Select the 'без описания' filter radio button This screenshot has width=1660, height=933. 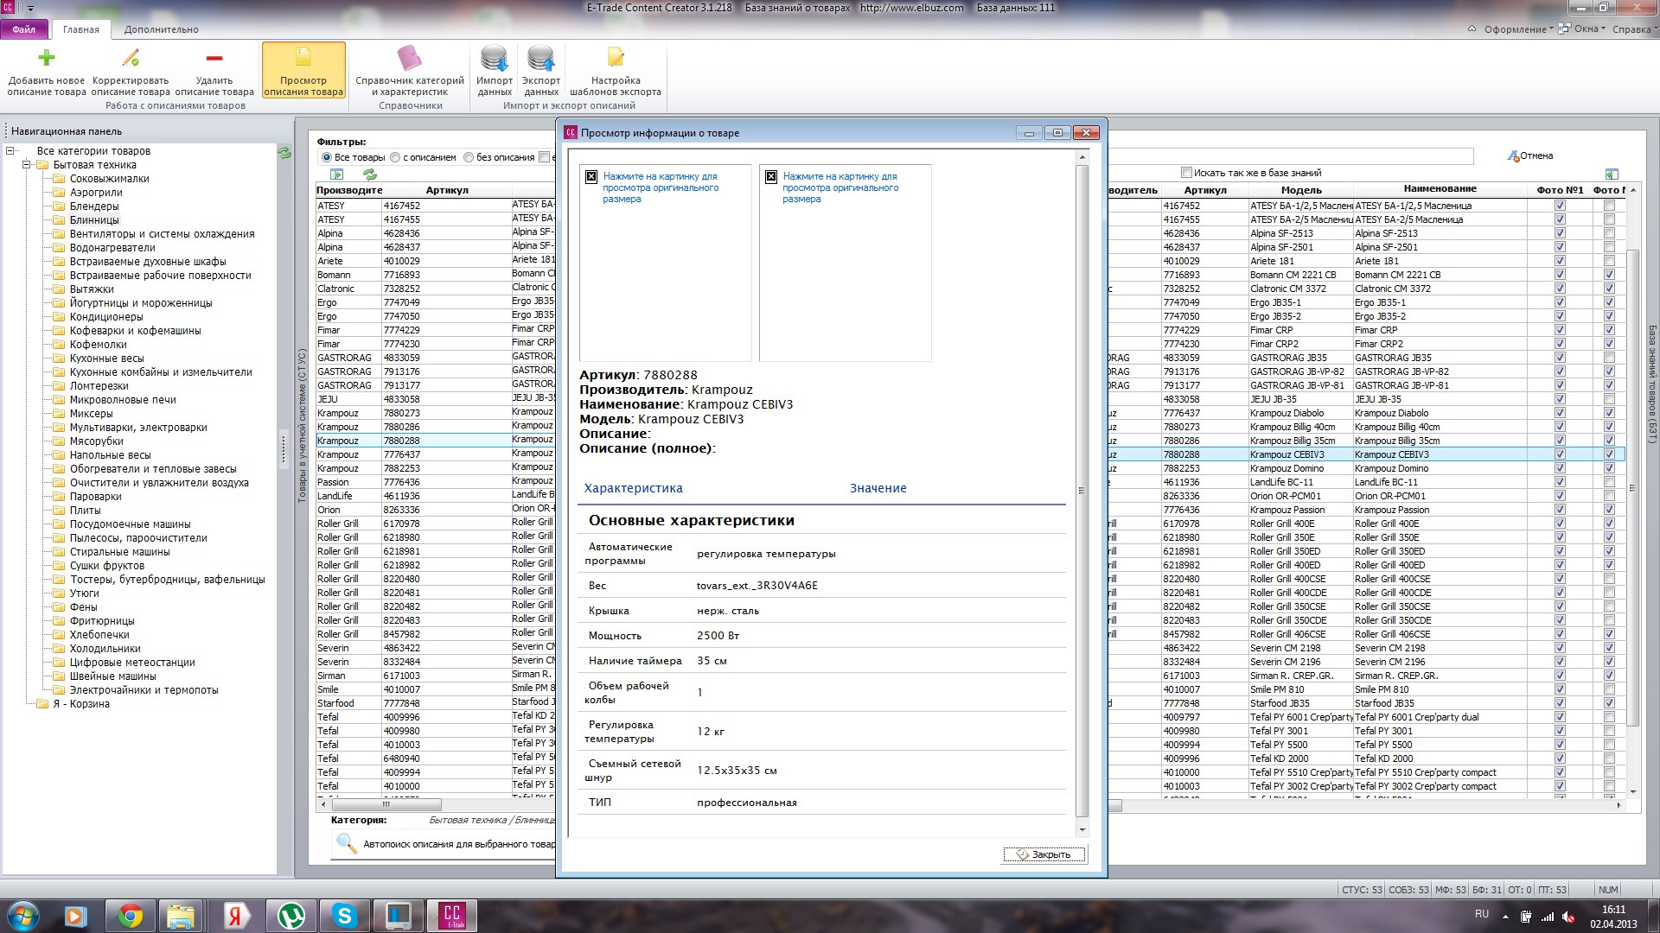[469, 157]
